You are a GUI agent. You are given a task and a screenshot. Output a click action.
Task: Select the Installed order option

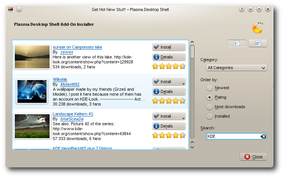[209, 116]
